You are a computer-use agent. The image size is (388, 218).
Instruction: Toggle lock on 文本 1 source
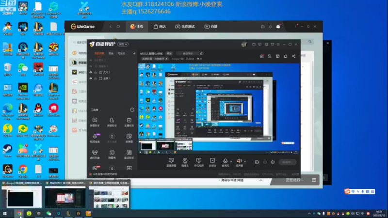click(x=96, y=72)
